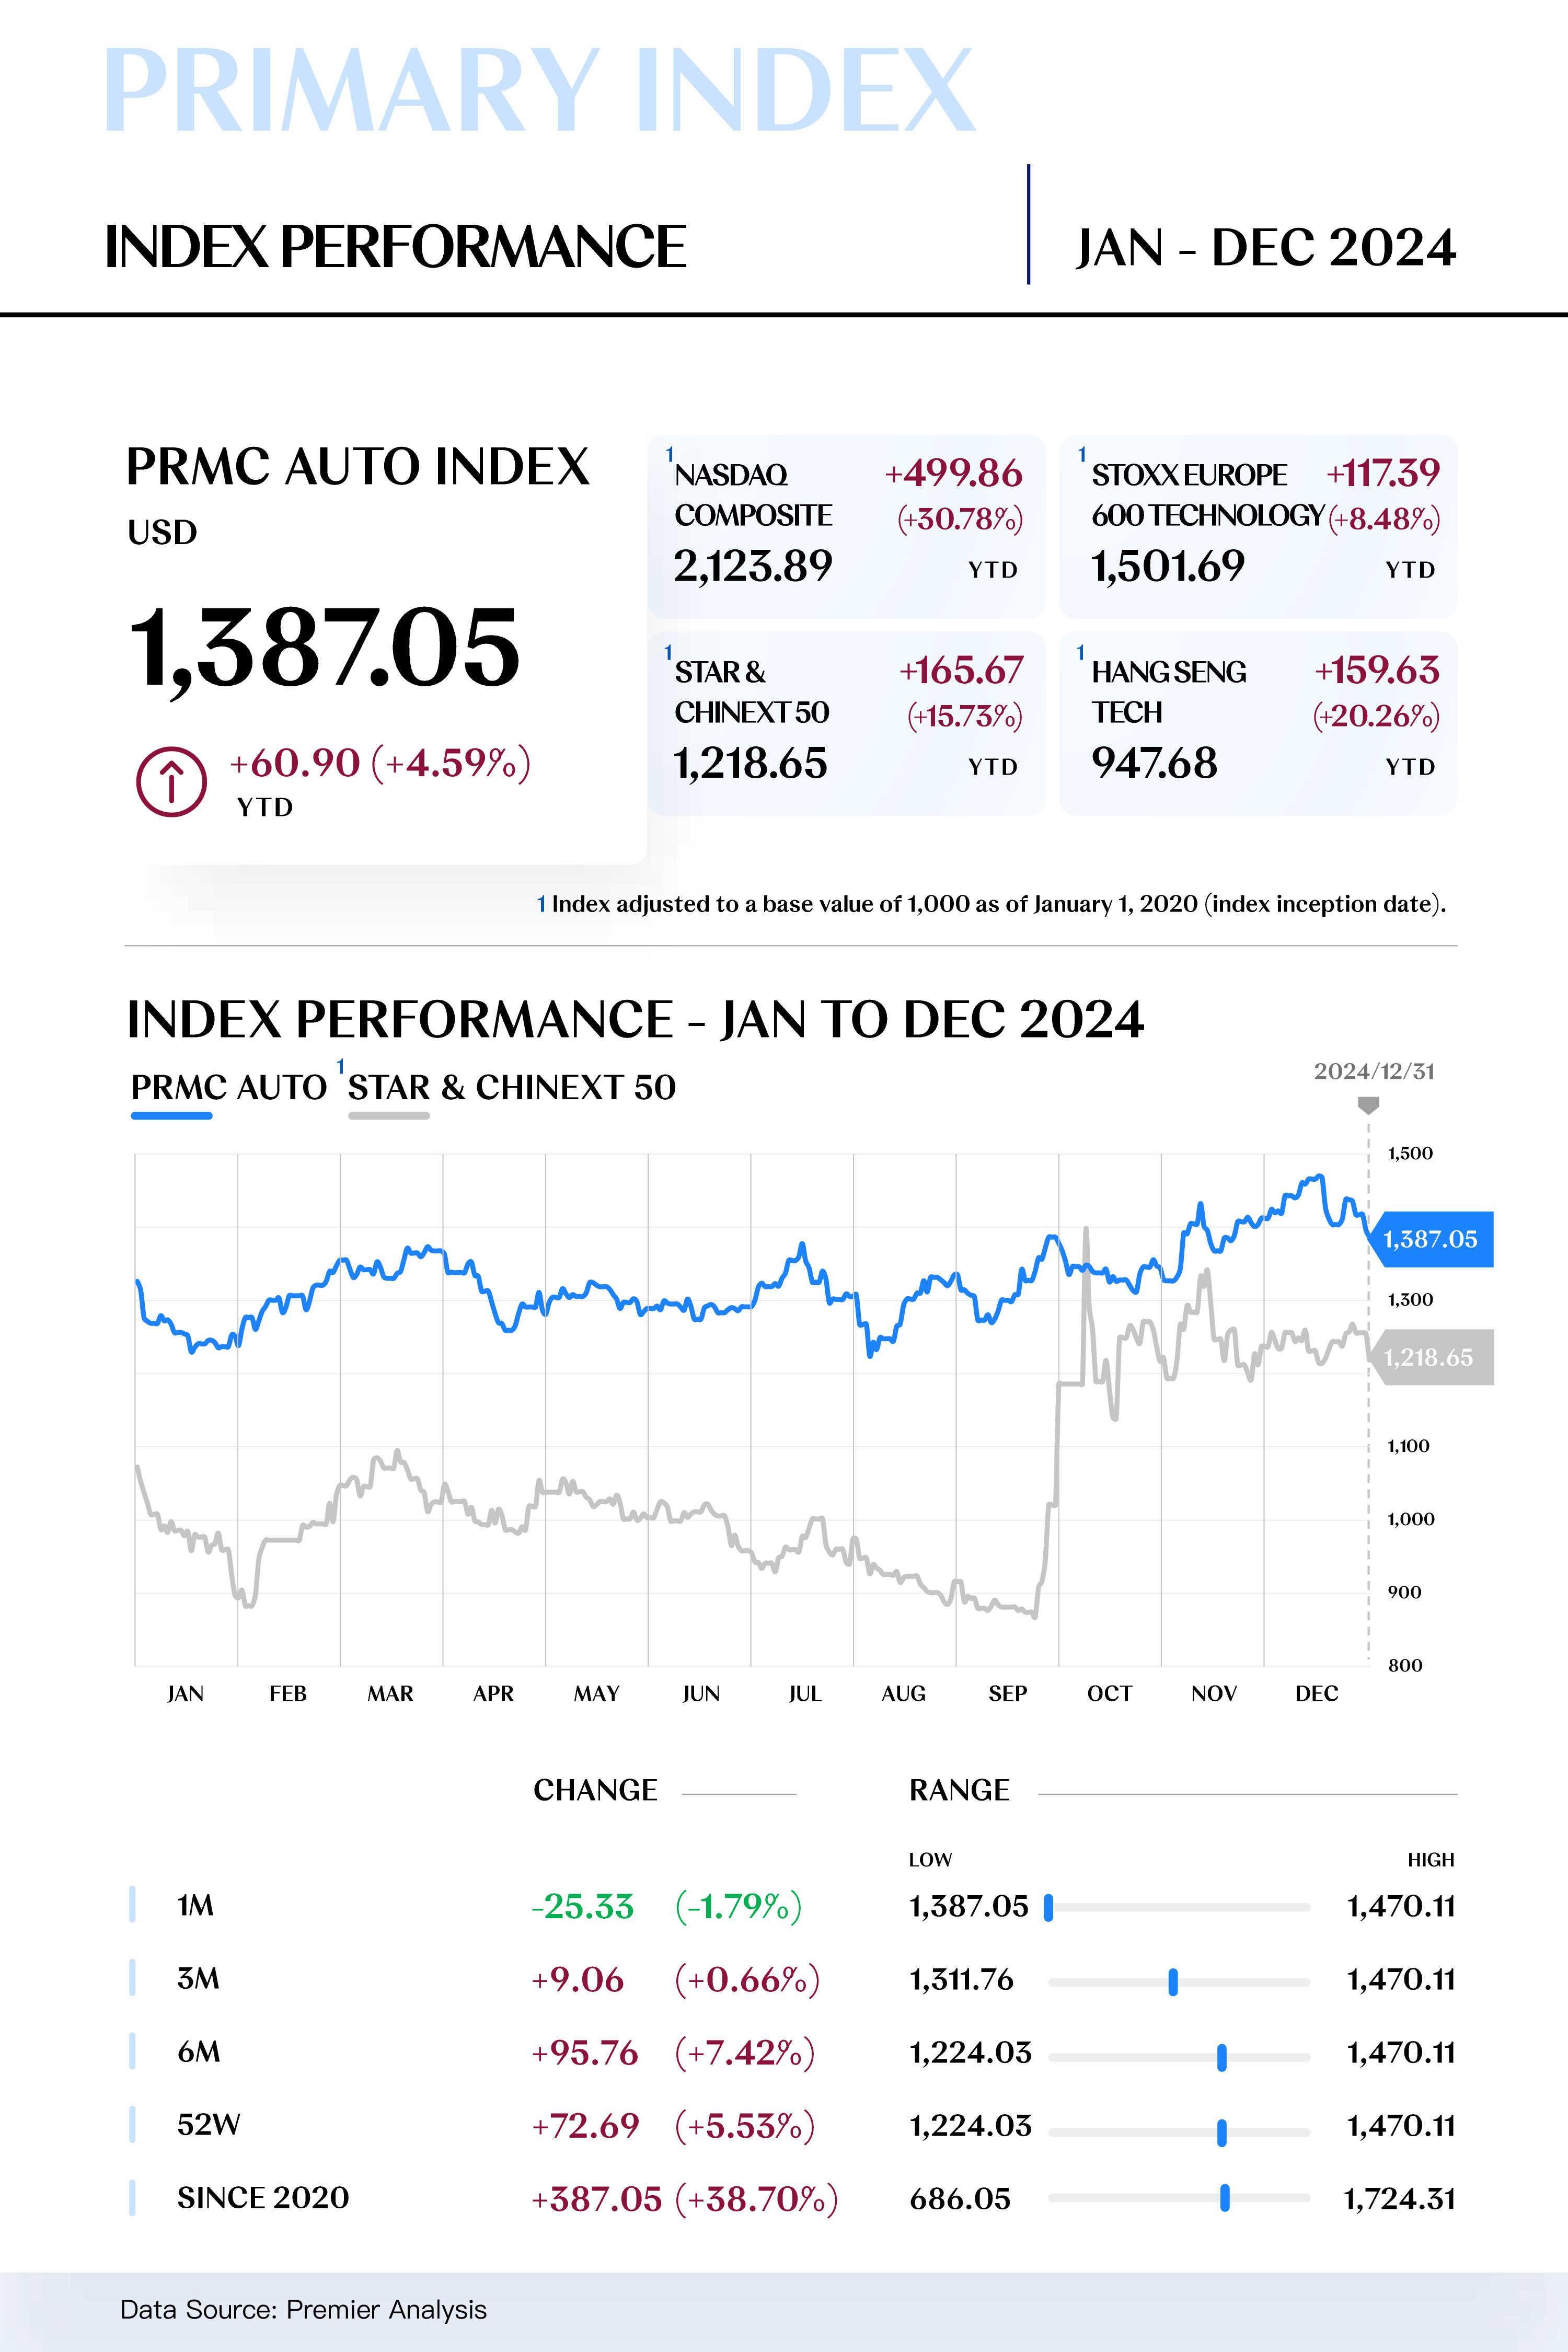Viewport: 1568px width, 2352px height.
Task: Click the gray 1,218.65 chart price tag
Action: tap(1431, 1357)
